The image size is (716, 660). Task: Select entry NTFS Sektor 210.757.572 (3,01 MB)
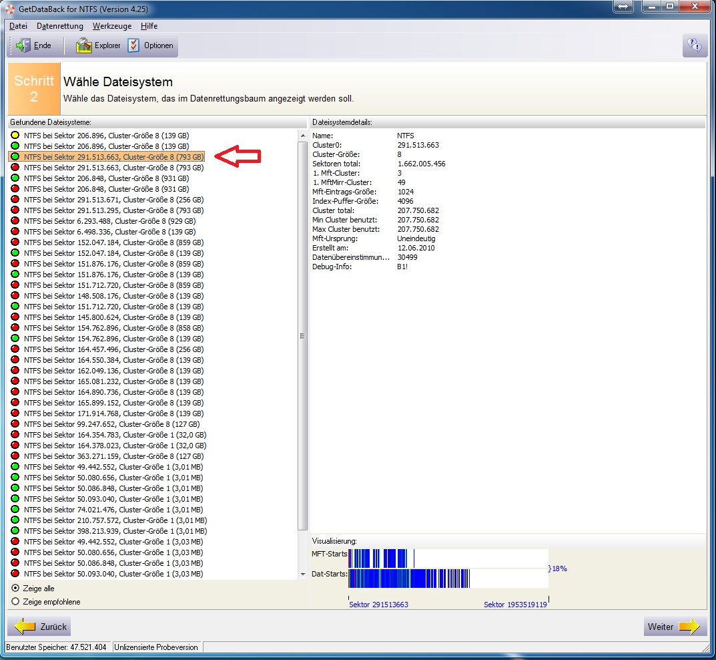(107, 520)
